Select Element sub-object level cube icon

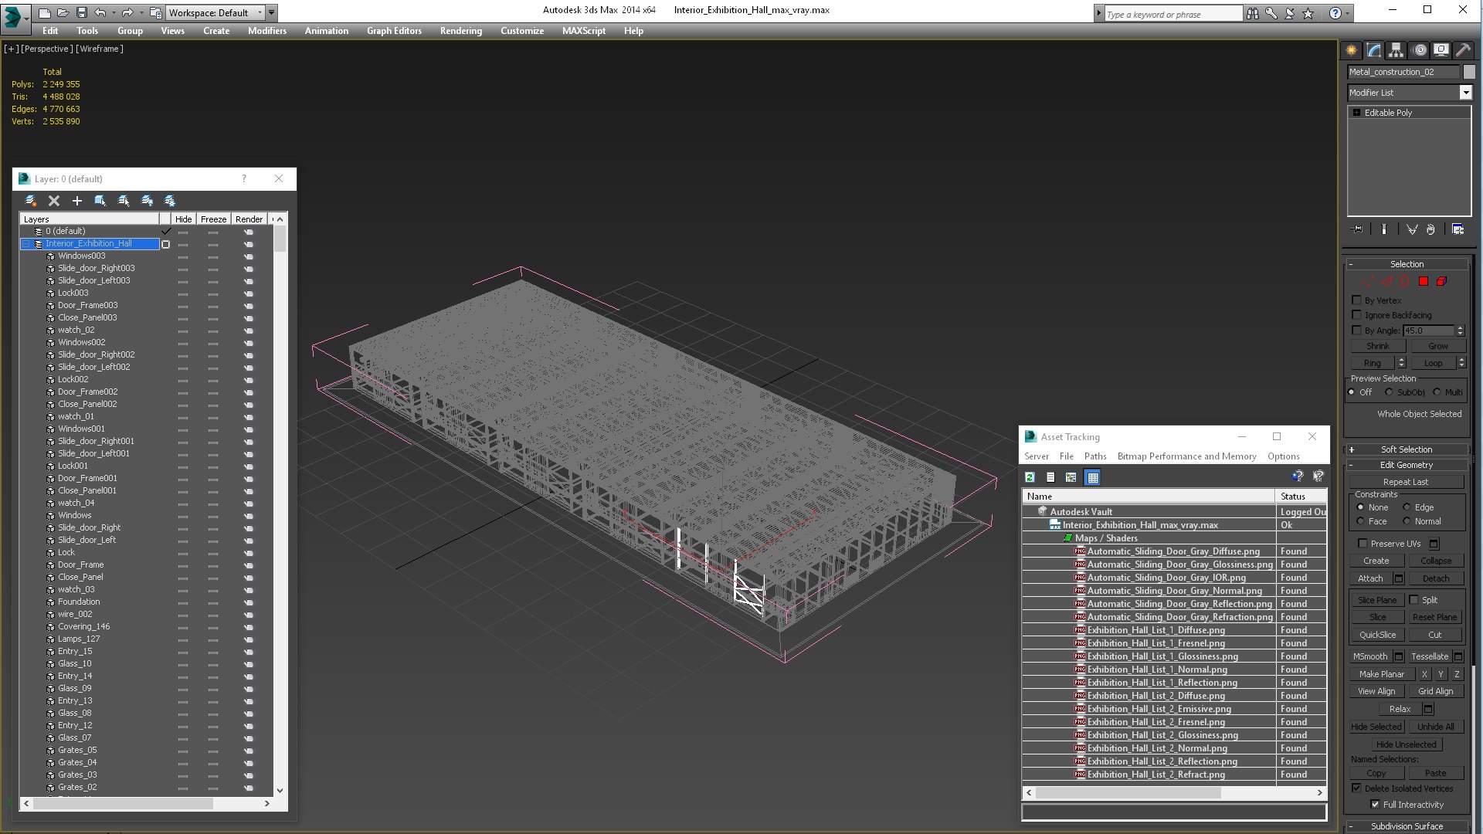click(1441, 282)
